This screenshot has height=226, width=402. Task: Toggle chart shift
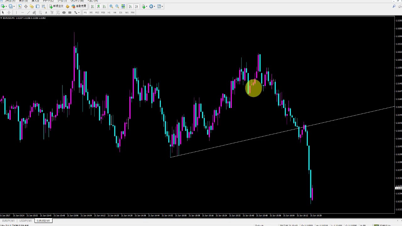137,6
